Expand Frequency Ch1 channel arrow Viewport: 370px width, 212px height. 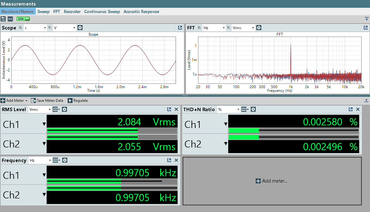[x=44, y=175]
